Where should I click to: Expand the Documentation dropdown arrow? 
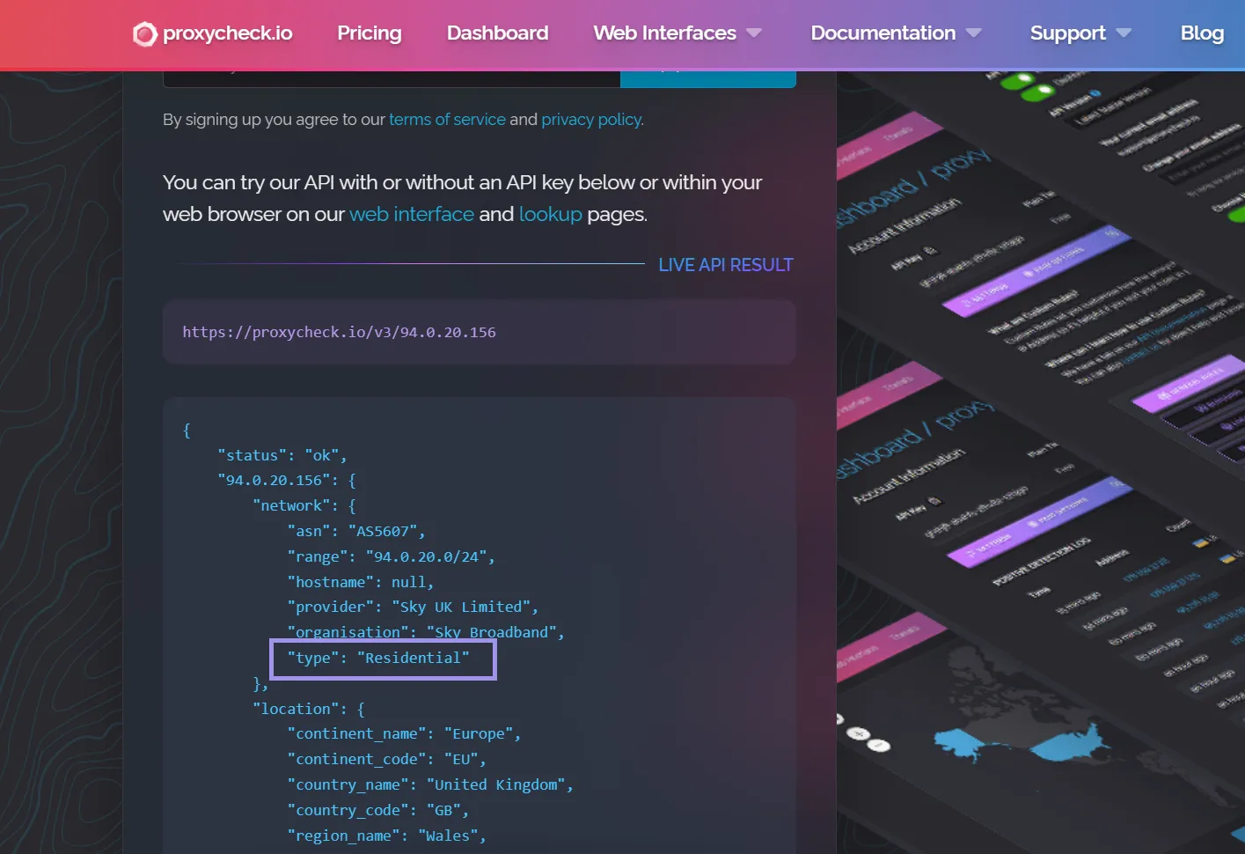[x=973, y=33]
